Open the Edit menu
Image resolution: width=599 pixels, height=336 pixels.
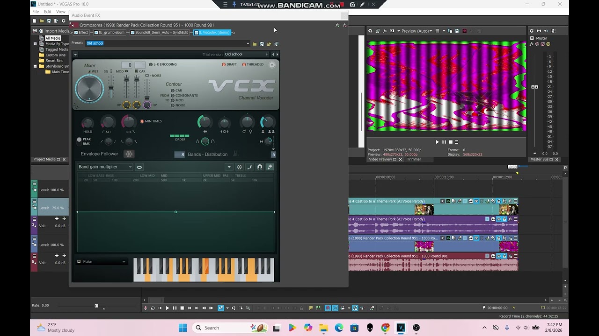point(48,12)
